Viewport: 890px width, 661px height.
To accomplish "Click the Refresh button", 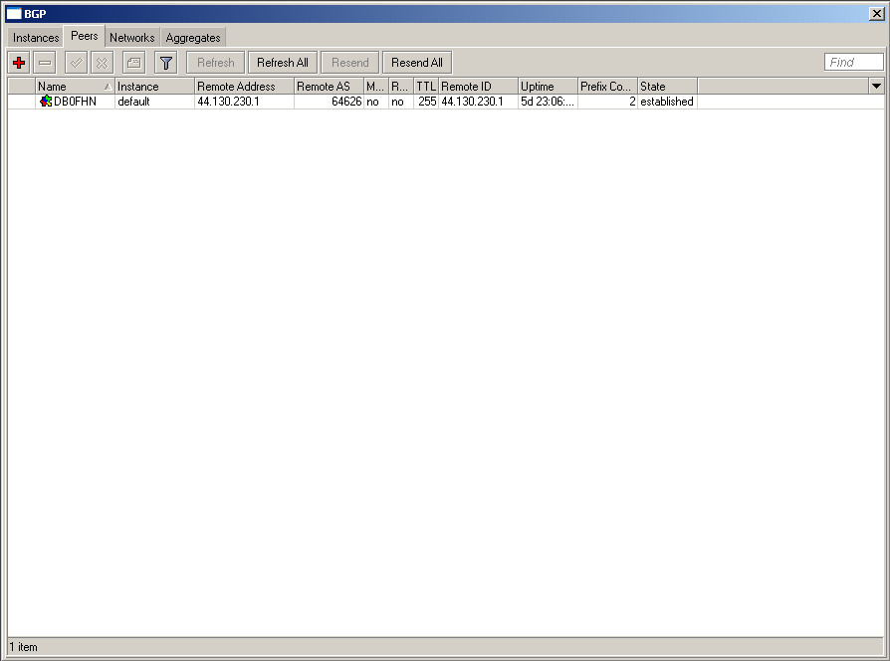I will click(x=215, y=63).
